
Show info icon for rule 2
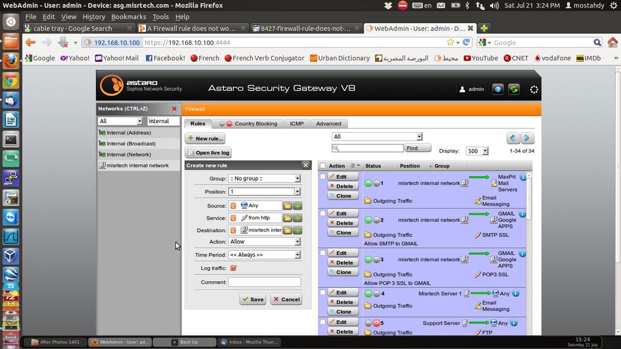tap(522, 214)
